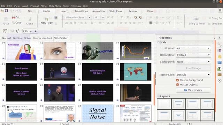Viewport: 223px width, 125px height.
Task: Select the blank layout in Layouts
Action: point(164,104)
